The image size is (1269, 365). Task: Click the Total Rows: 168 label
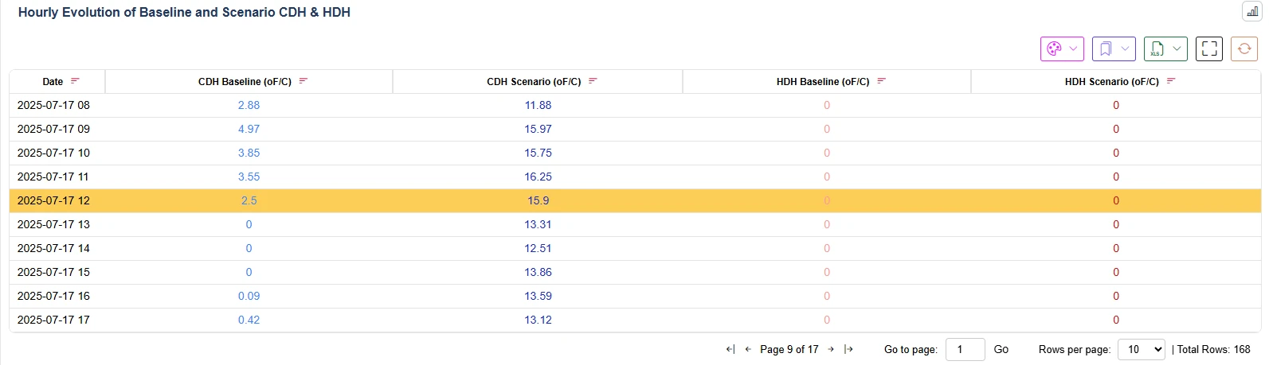coord(1214,349)
